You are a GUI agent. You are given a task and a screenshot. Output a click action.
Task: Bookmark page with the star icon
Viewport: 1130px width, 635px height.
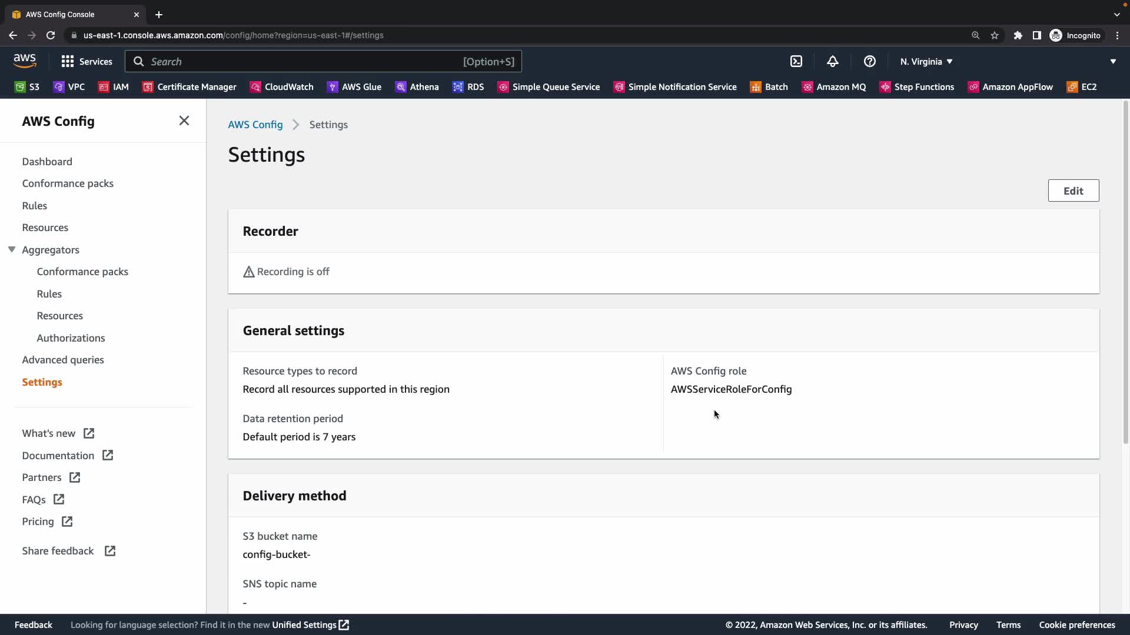click(995, 35)
